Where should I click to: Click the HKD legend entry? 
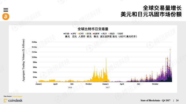[x=111, y=34]
